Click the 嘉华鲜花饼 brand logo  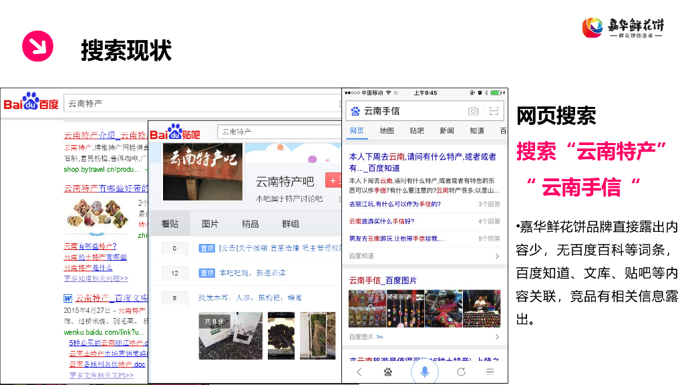[x=623, y=27]
